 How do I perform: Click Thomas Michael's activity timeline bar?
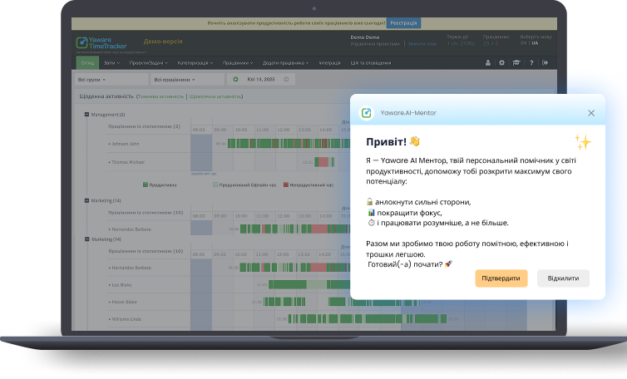(x=324, y=162)
